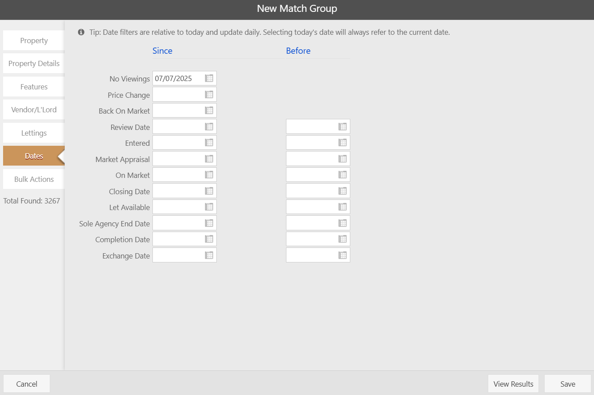Click the Before column heading
Image resolution: width=594 pixels, height=395 pixels.
pyautogui.click(x=298, y=51)
